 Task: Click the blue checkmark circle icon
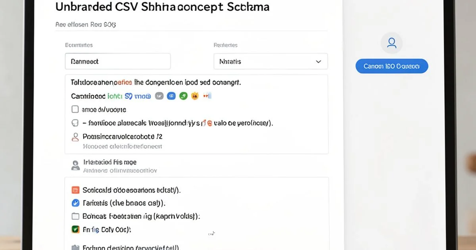pos(75,202)
